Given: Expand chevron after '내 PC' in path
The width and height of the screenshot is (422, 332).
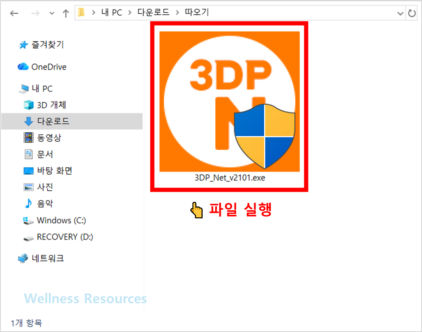Looking at the screenshot, I should point(130,13).
